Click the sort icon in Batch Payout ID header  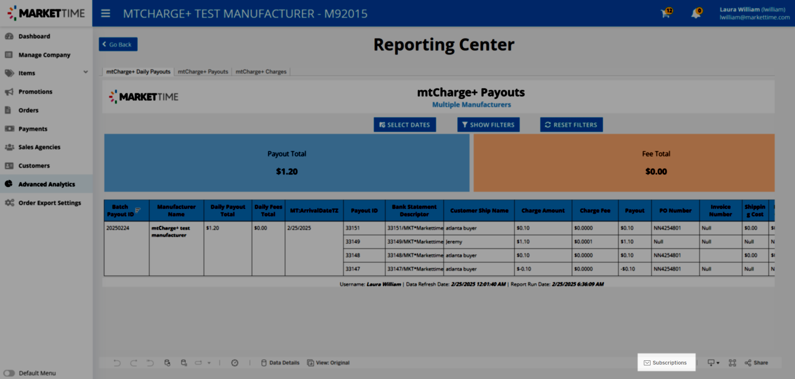pyautogui.click(x=138, y=210)
